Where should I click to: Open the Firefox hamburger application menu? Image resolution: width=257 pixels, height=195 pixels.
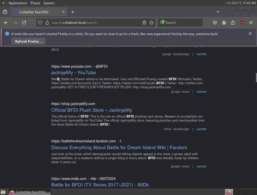click(x=251, y=23)
